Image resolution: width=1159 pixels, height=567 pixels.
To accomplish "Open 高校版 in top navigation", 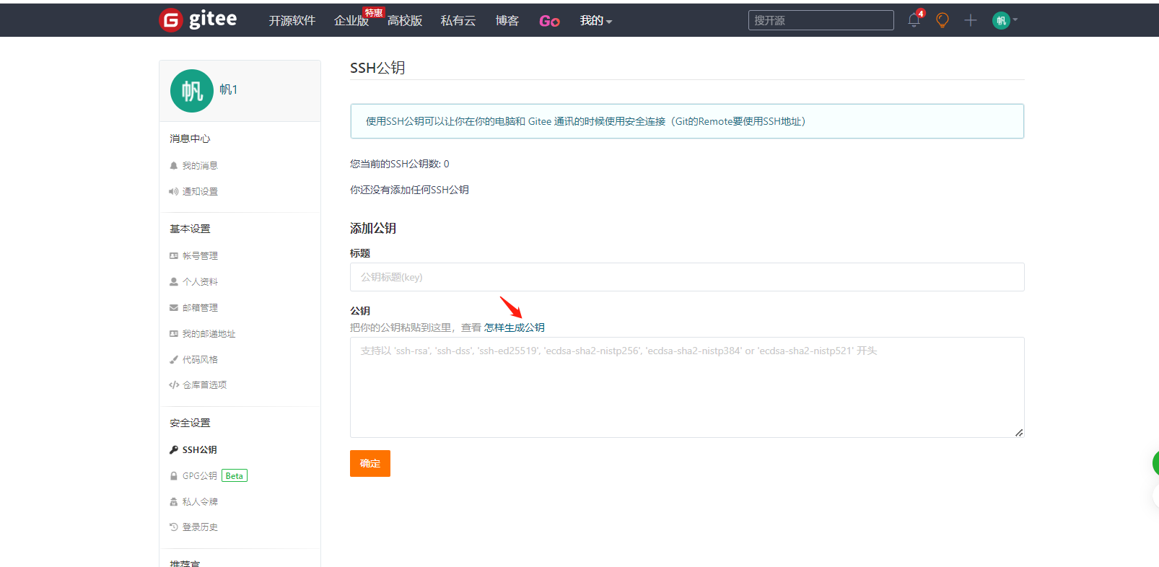I will [x=405, y=21].
